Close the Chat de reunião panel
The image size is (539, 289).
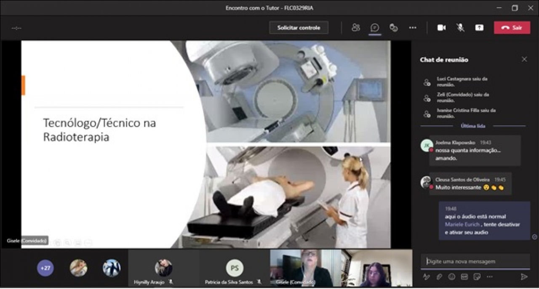click(x=524, y=59)
